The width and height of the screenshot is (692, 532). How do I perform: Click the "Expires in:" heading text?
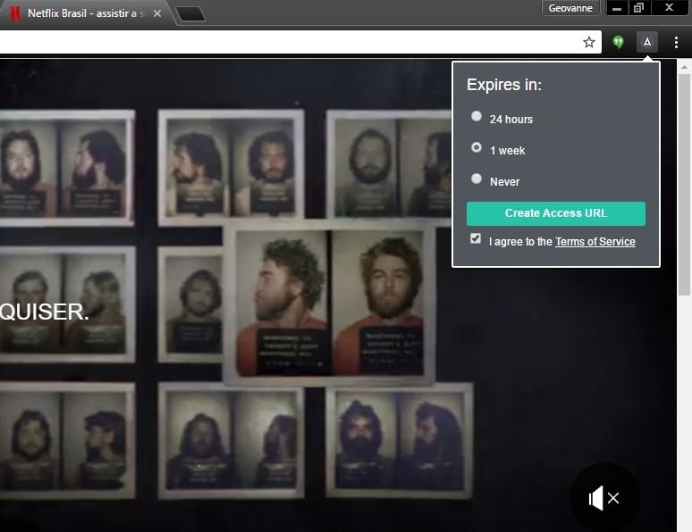click(504, 85)
